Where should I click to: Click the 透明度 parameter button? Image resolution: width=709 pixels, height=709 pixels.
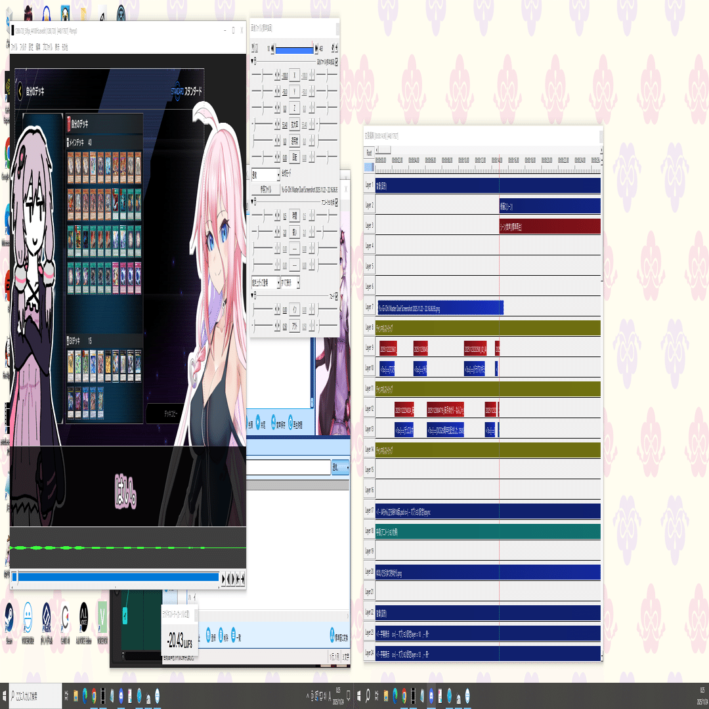[294, 141]
